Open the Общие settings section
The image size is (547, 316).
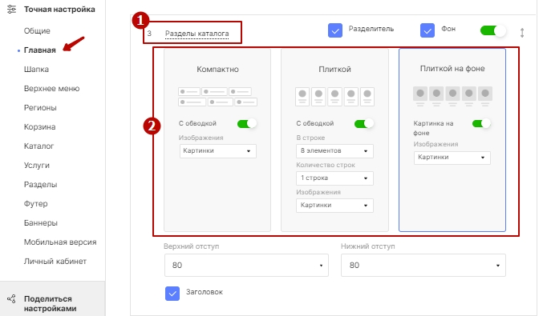point(37,31)
